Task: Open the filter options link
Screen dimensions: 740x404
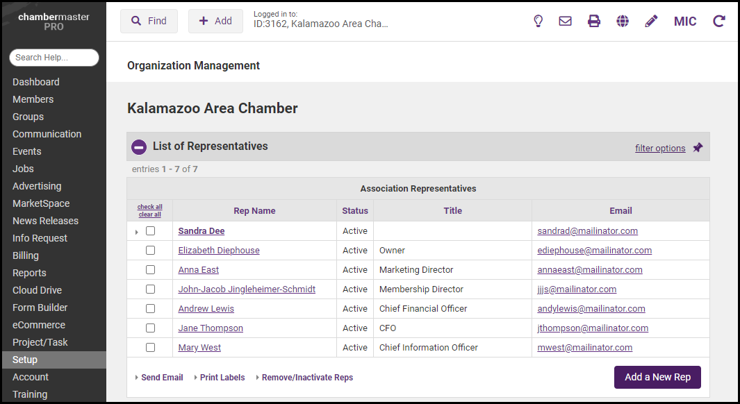Action: (660, 148)
